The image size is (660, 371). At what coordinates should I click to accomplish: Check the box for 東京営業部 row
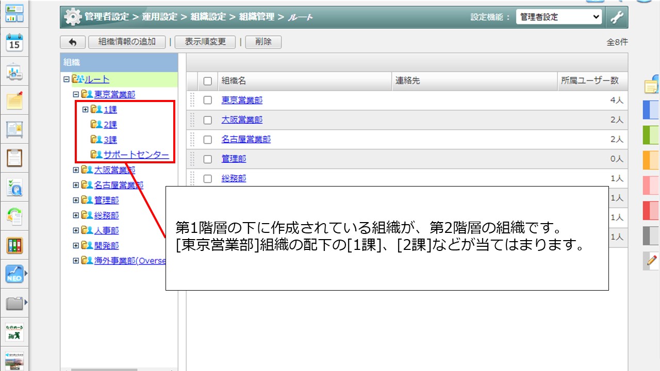point(208,100)
